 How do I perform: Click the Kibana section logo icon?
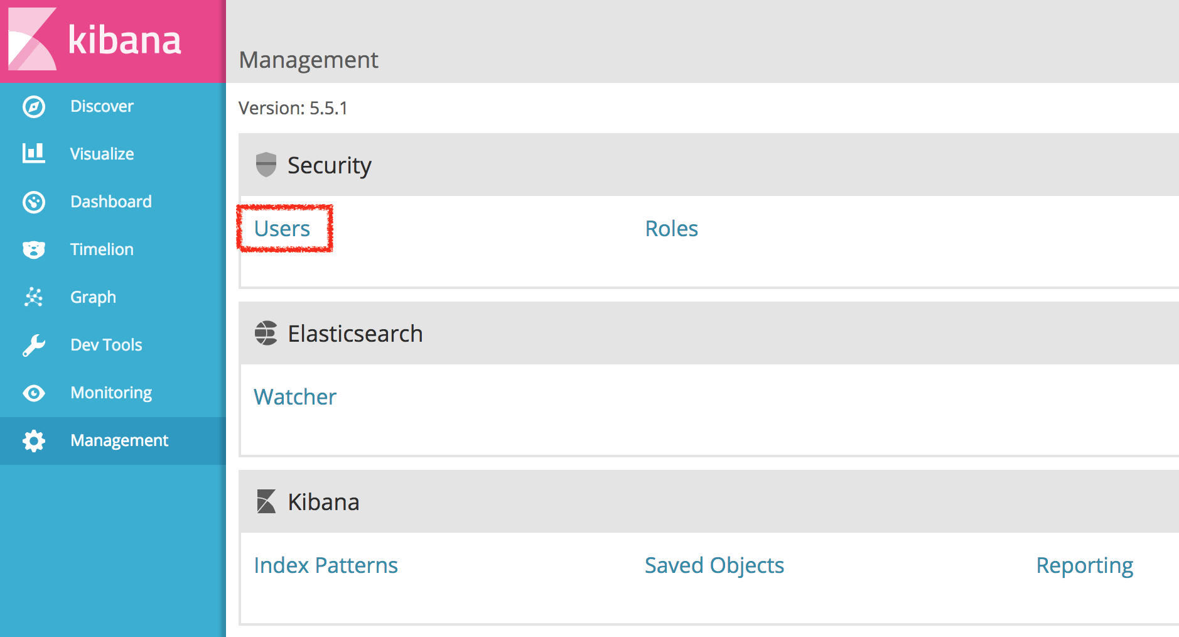click(266, 501)
